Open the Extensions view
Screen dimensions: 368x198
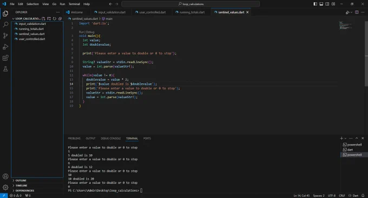click(5, 58)
